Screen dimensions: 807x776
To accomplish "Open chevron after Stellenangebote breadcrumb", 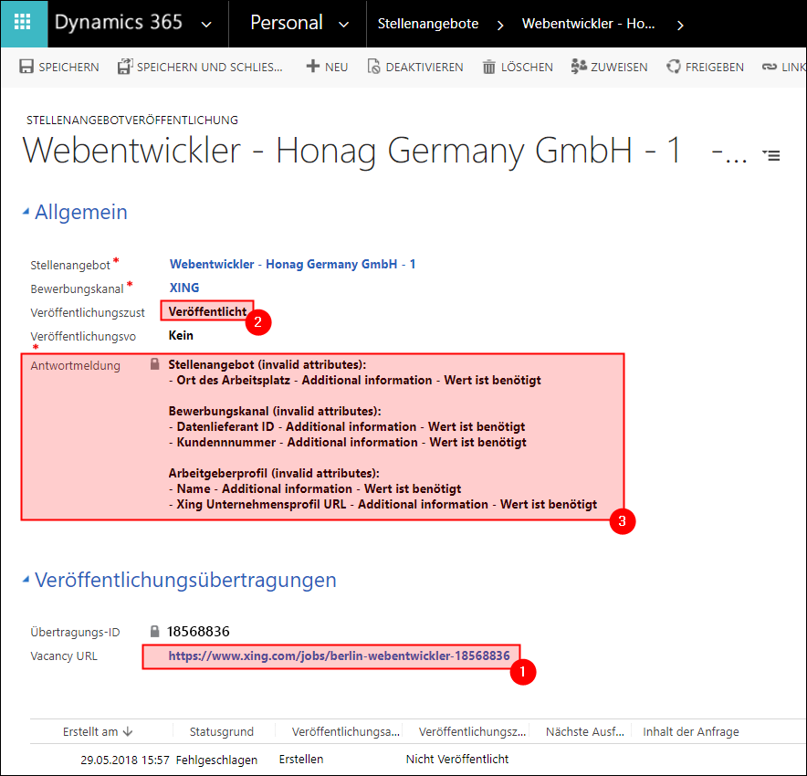I will pos(499,25).
